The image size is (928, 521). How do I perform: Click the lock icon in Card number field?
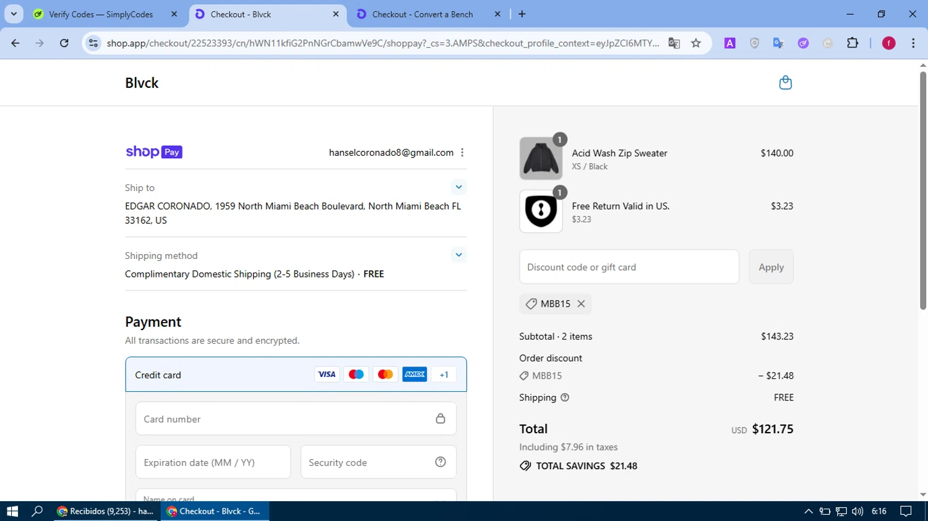click(x=440, y=418)
